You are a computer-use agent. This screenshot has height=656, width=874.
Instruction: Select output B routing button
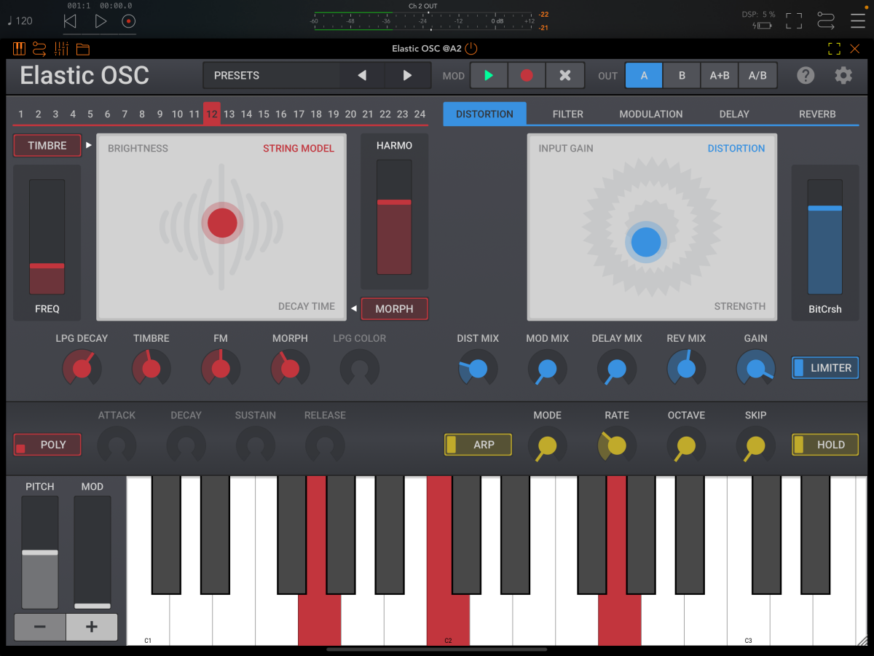click(681, 75)
